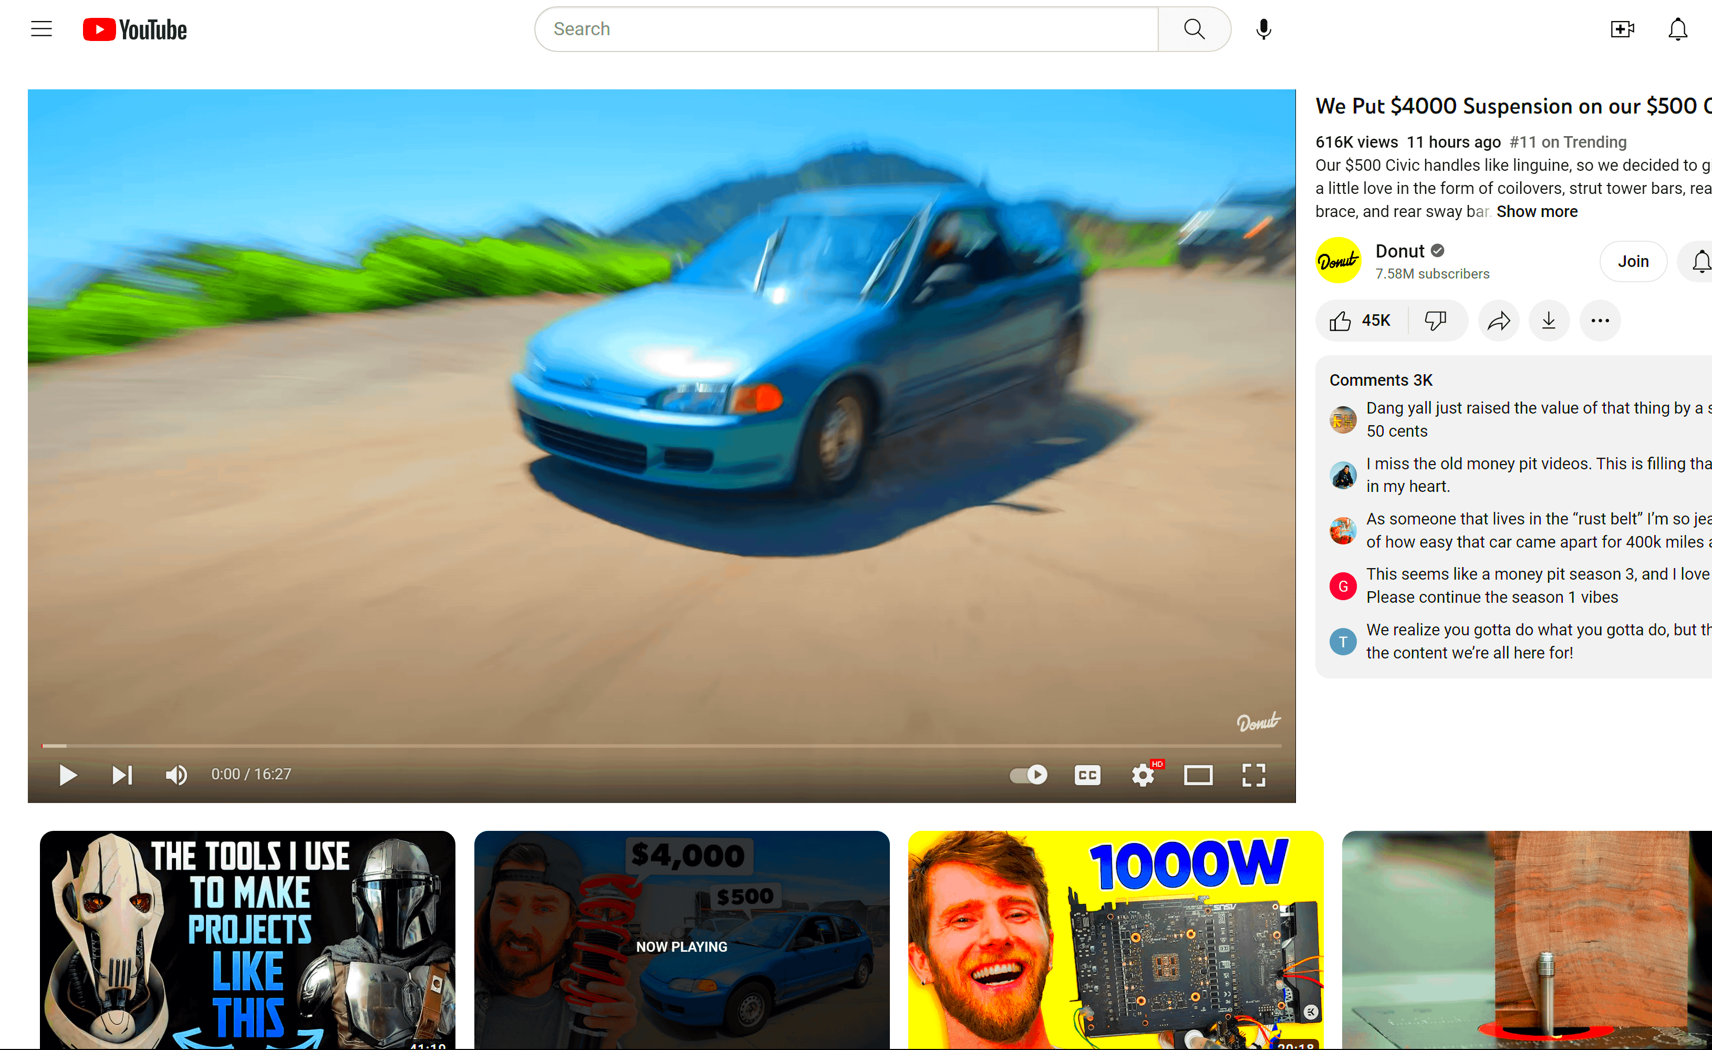Enable closed captions CC button
The height and width of the screenshot is (1050, 1712).
coord(1086,775)
